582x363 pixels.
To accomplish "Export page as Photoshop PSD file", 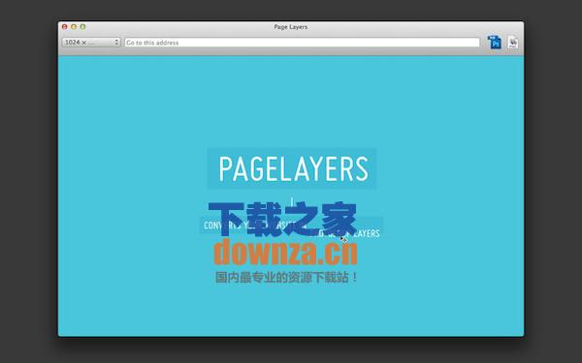I will (x=495, y=43).
